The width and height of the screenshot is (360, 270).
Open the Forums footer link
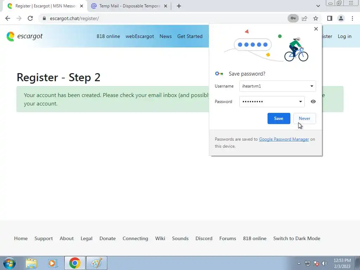click(x=227, y=238)
